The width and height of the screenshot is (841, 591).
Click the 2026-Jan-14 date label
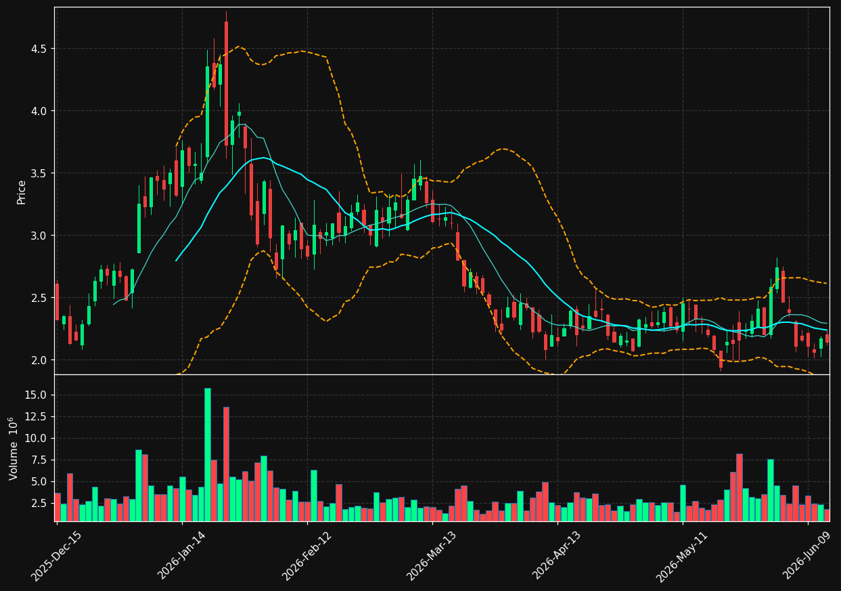tap(181, 556)
